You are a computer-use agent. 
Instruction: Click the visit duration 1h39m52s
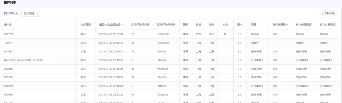tap(164, 43)
